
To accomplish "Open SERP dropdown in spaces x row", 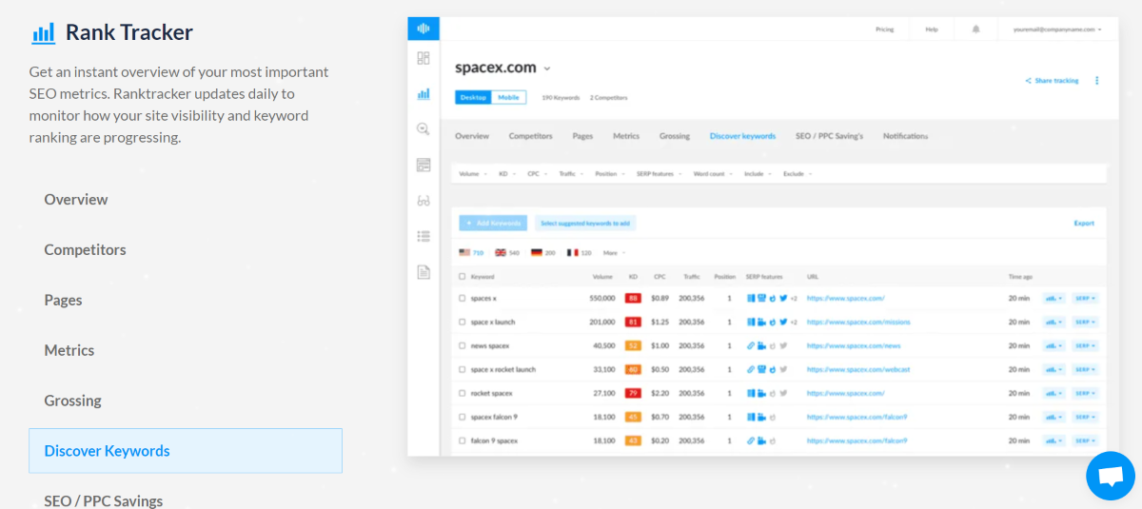I will pos(1085,298).
